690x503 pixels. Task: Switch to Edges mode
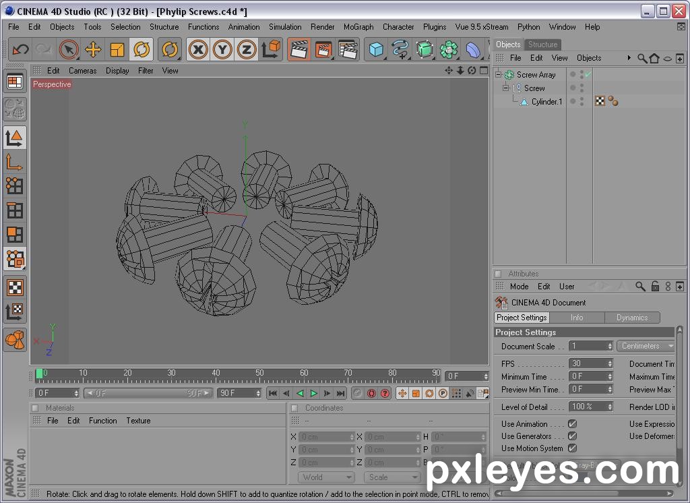(x=15, y=210)
